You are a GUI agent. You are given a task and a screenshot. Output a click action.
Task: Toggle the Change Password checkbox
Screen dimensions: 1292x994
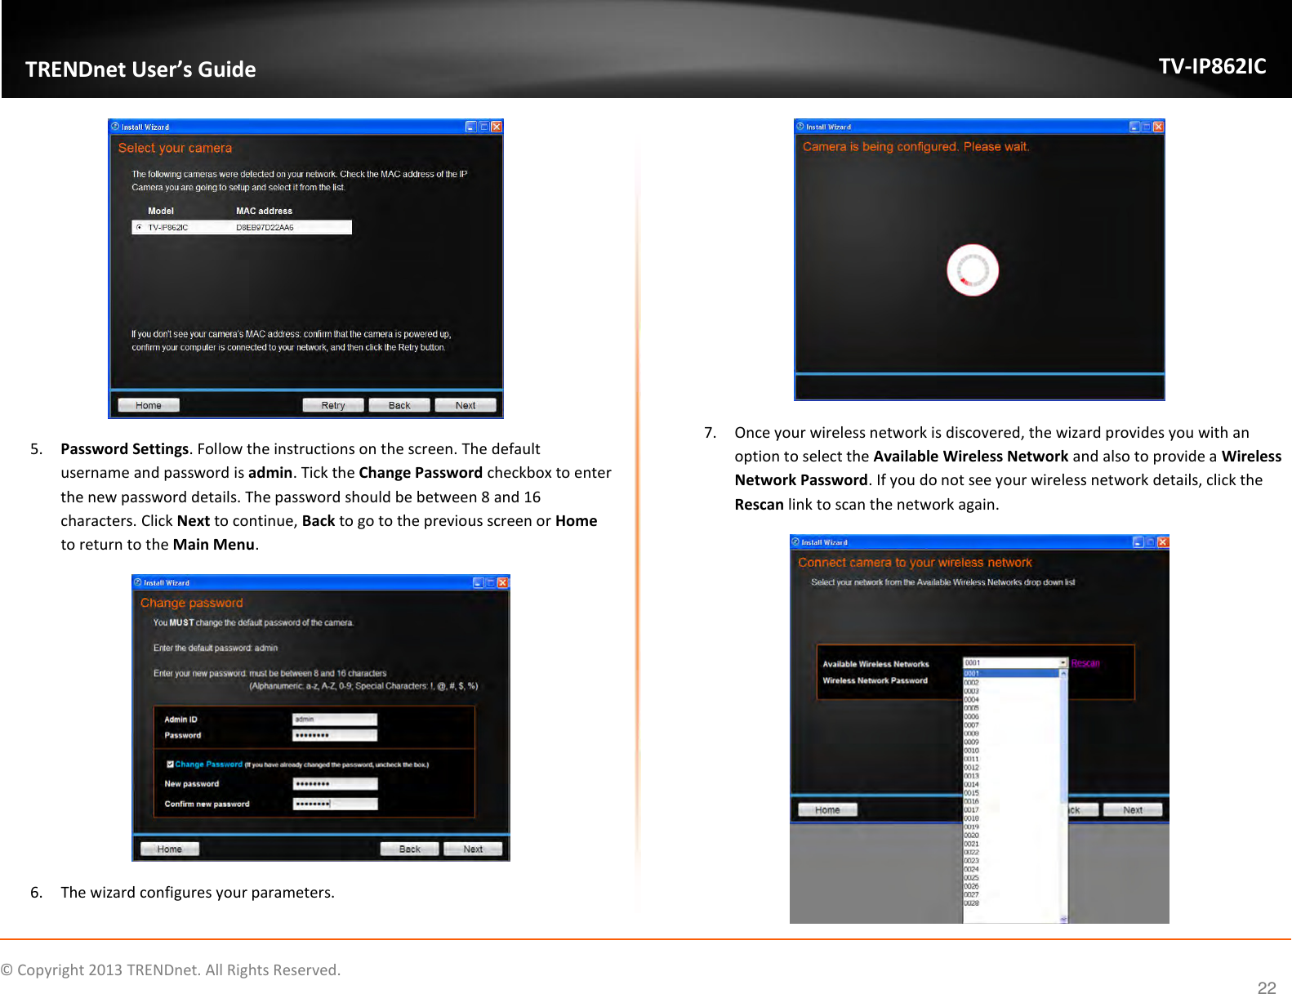(170, 764)
